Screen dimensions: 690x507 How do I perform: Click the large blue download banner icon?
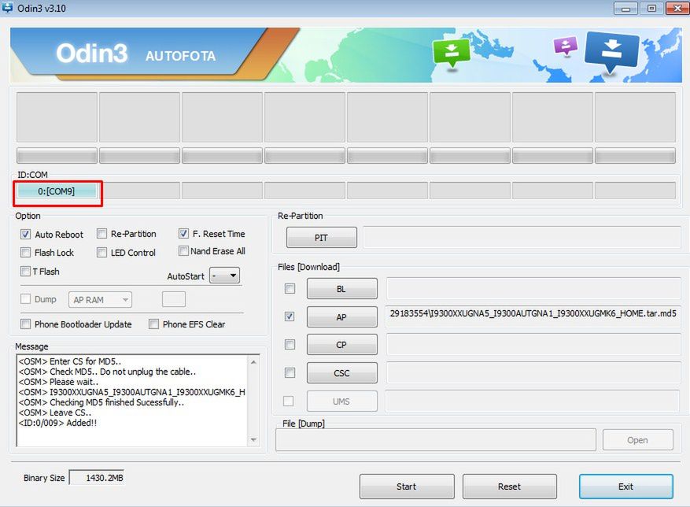pyautogui.click(x=611, y=52)
